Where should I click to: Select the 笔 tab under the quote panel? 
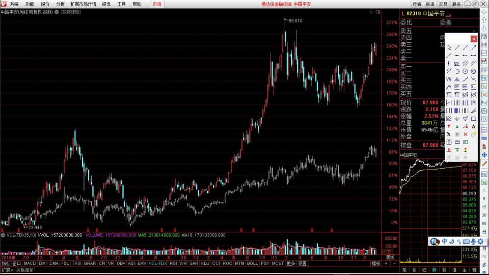pyautogui.click(x=404, y=270)
